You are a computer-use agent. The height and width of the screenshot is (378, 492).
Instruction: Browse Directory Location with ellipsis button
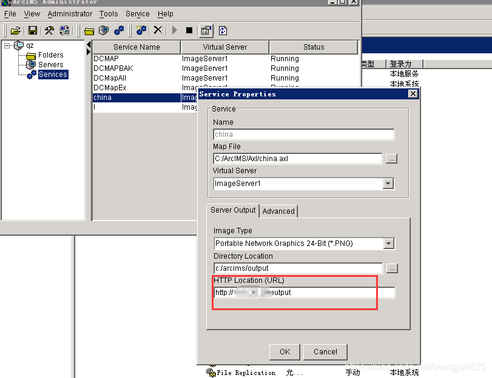392,268
